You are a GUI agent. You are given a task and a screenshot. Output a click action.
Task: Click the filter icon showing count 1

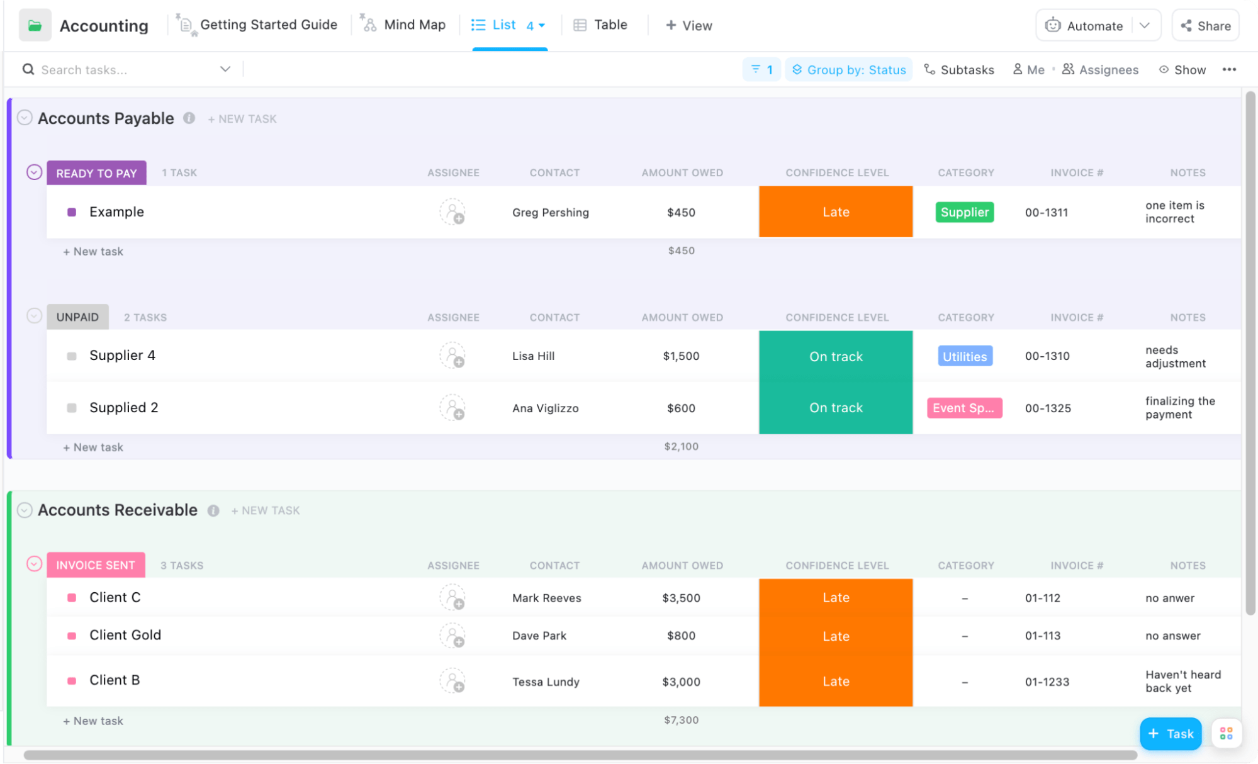point(761,69)
